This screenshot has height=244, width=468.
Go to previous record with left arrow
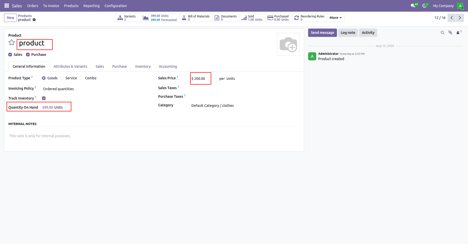pos(452,18)
